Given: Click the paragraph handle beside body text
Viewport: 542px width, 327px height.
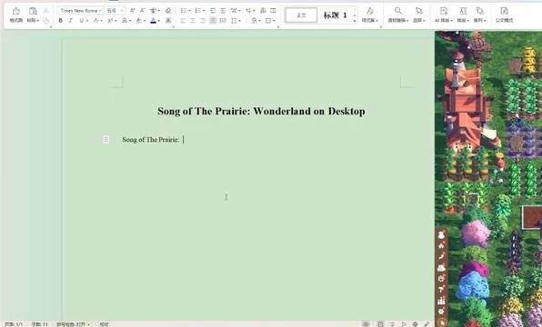Looking at the screenshot, I should 105,140.
